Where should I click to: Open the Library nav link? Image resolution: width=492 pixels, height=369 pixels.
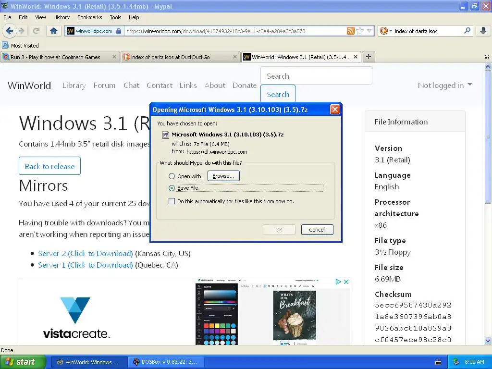[74, 86]
